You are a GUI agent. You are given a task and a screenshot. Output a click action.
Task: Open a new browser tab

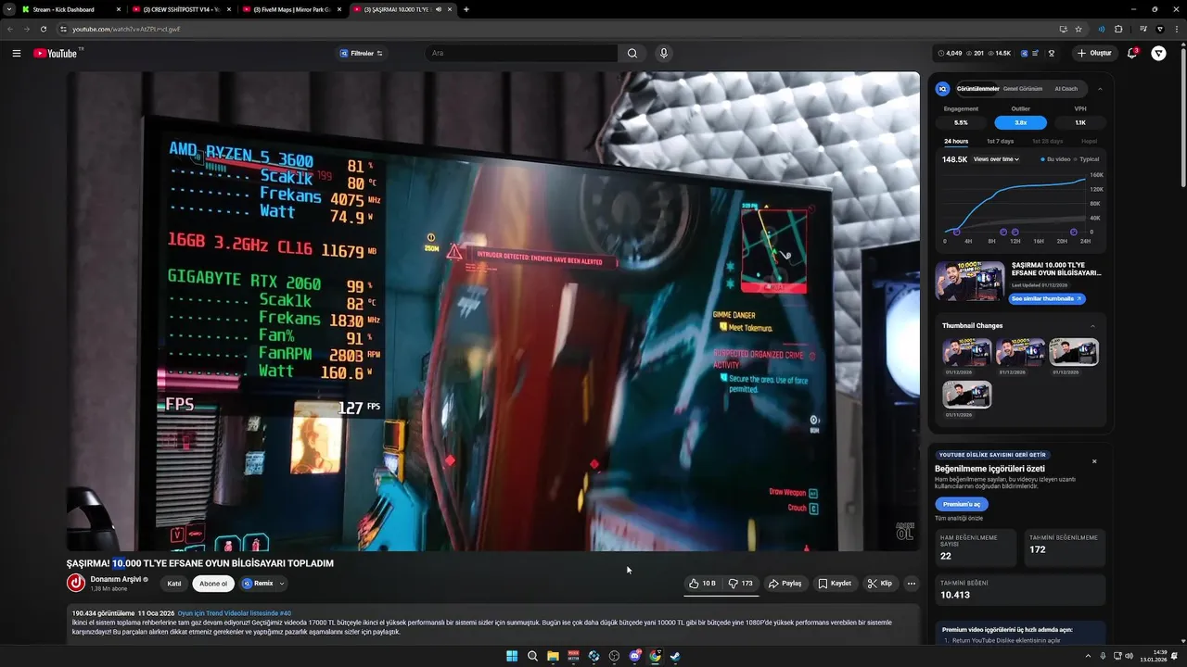(x=466, y=9)
